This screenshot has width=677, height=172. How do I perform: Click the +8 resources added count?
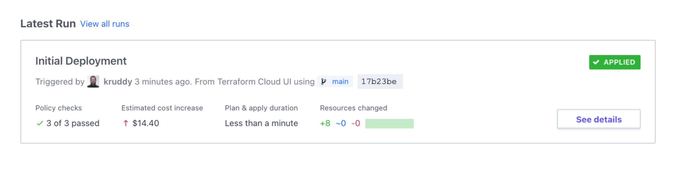[x=325, y=123]
